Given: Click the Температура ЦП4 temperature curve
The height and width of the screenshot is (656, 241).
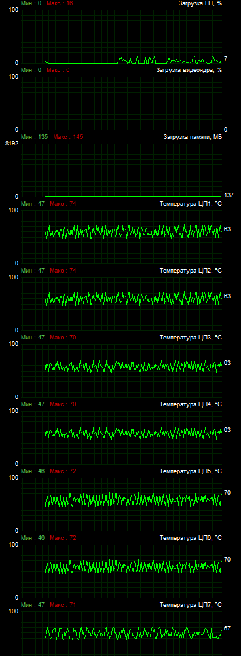Looking at the screenshot, I should click(x=133, y=433).
